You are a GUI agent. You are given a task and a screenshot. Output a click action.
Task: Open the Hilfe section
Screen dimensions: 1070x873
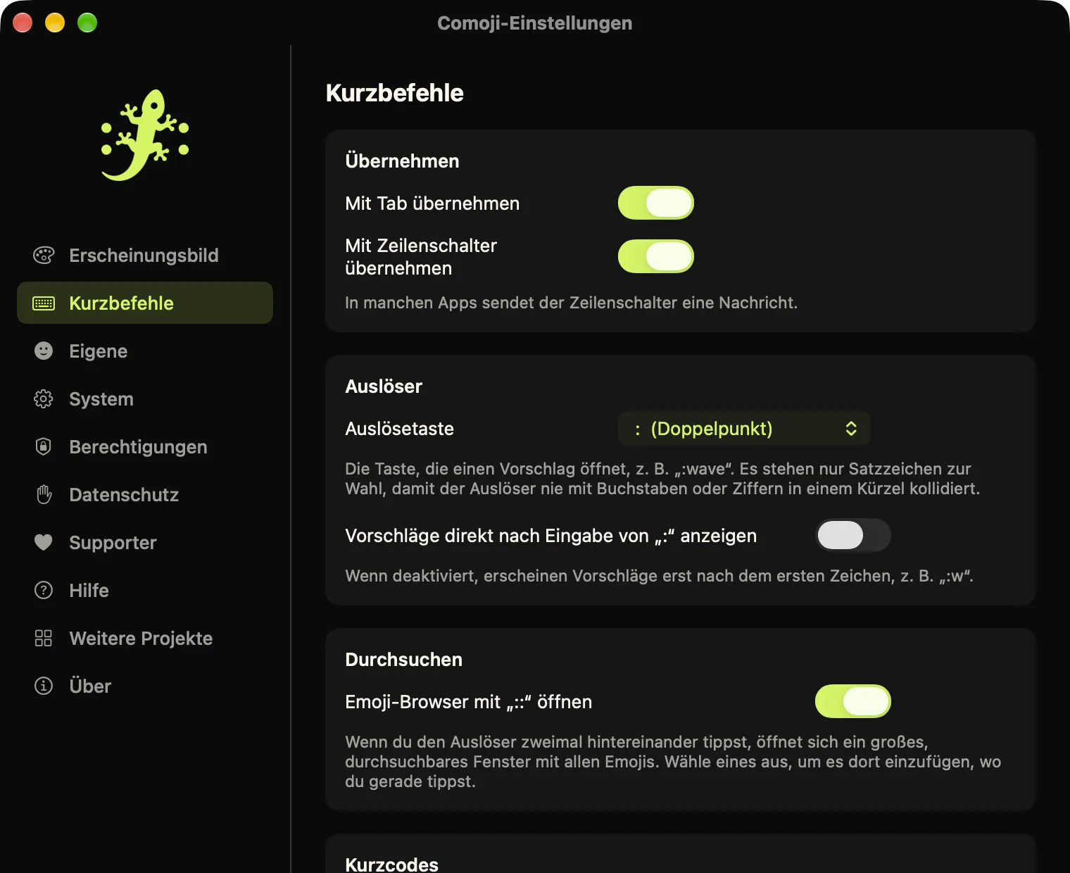[145, 590]
